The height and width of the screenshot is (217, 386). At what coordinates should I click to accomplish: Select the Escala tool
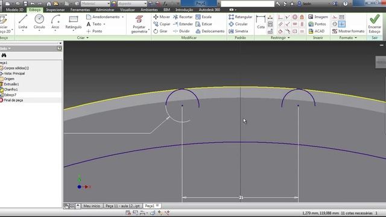pos(204,17)
